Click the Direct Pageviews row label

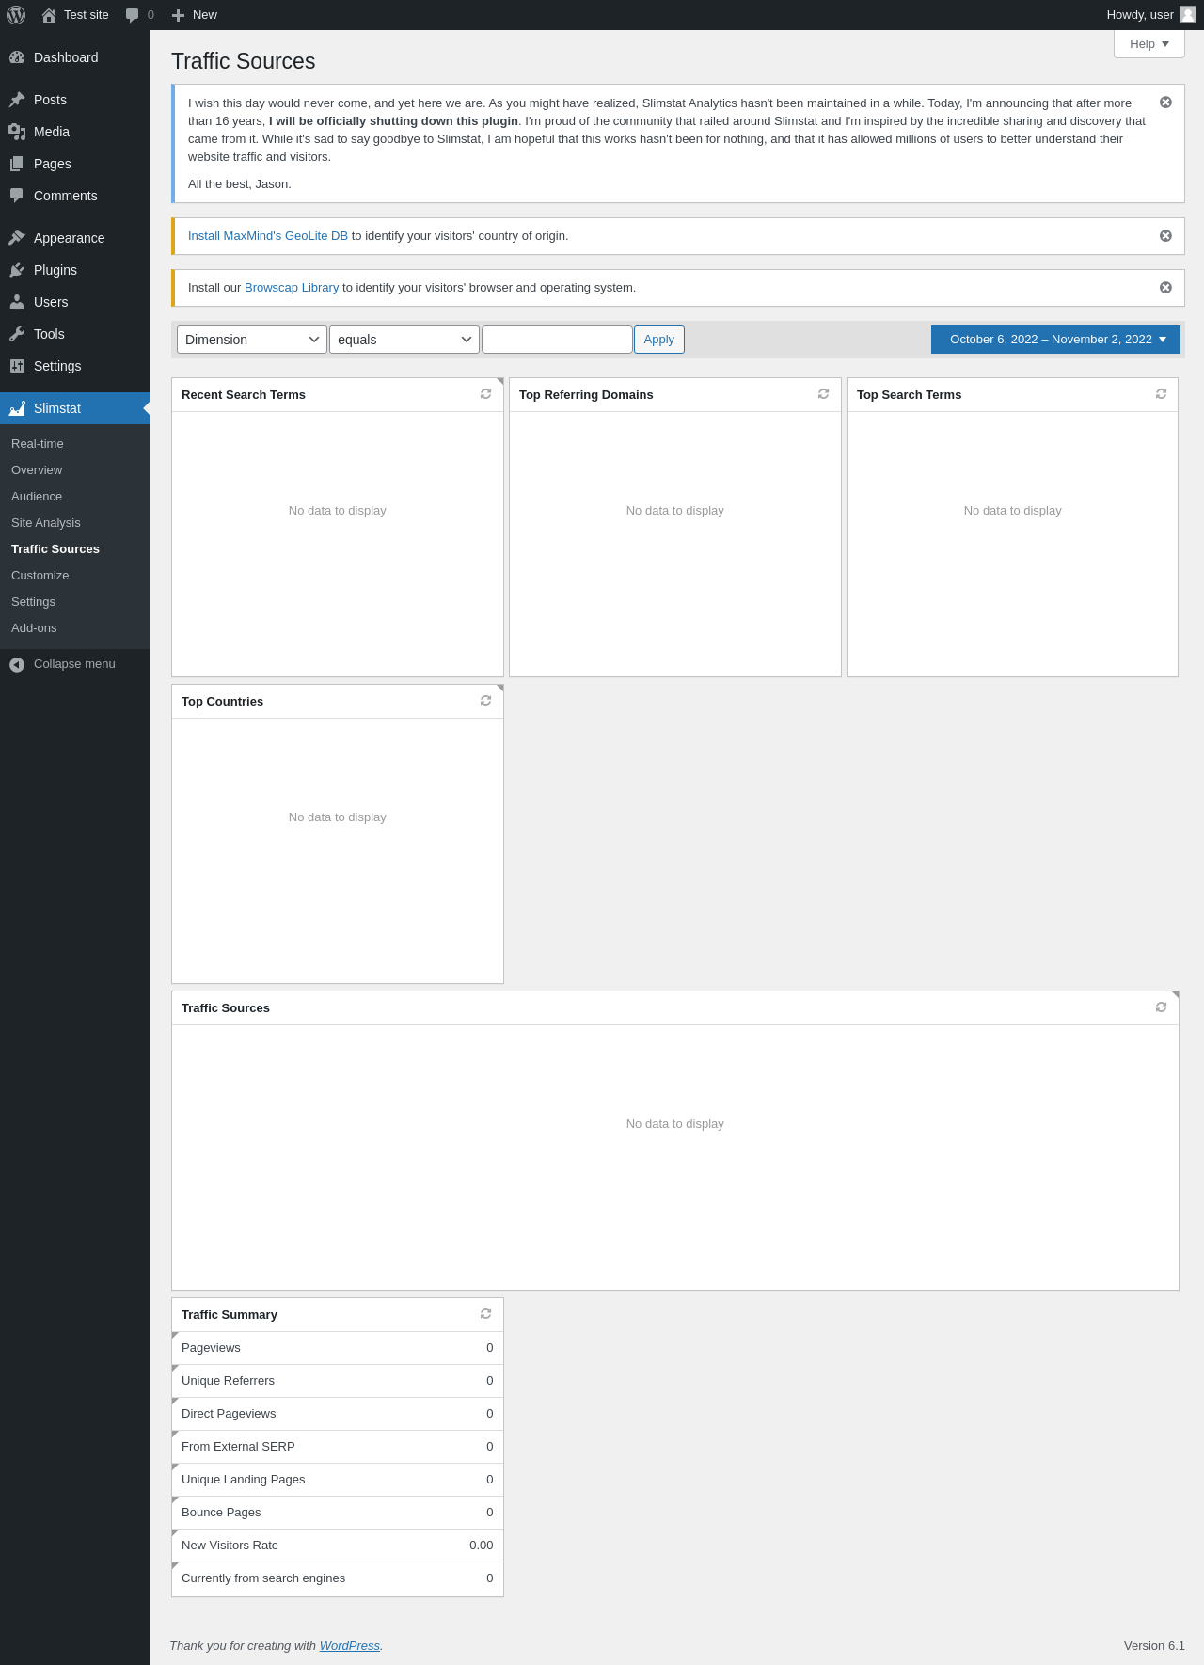[x=229, y=1414]
